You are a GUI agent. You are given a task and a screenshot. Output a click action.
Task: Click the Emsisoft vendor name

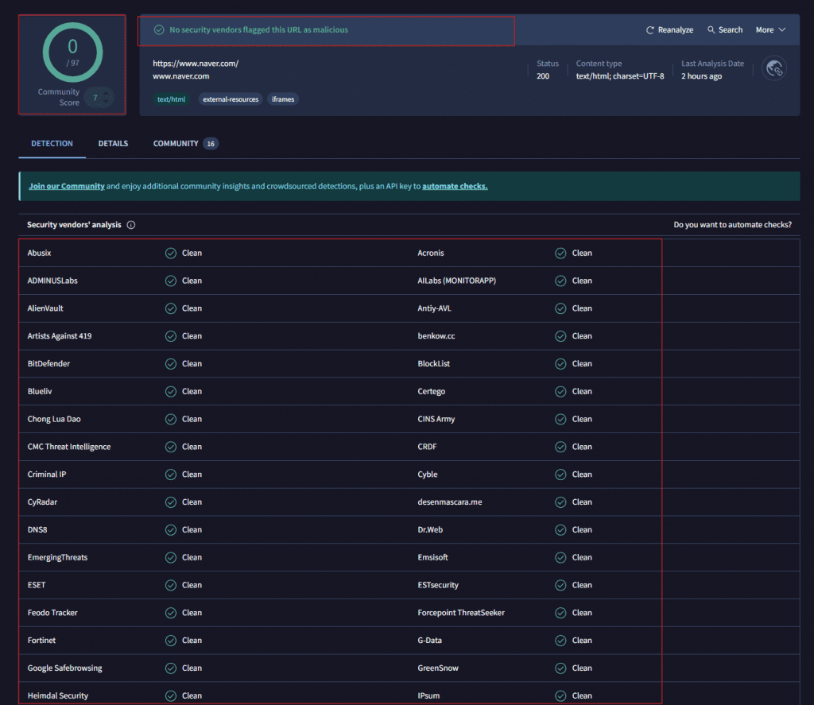(433, 558)
